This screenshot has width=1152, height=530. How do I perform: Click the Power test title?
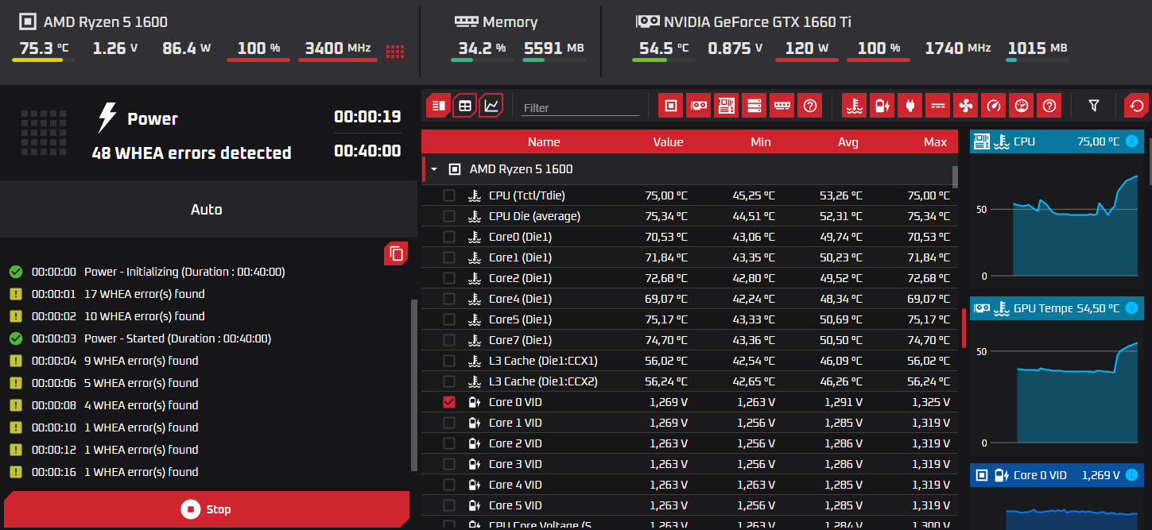(x=153, y=119)
